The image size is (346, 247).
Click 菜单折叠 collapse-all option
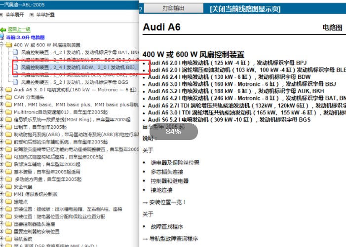point(45,15)
